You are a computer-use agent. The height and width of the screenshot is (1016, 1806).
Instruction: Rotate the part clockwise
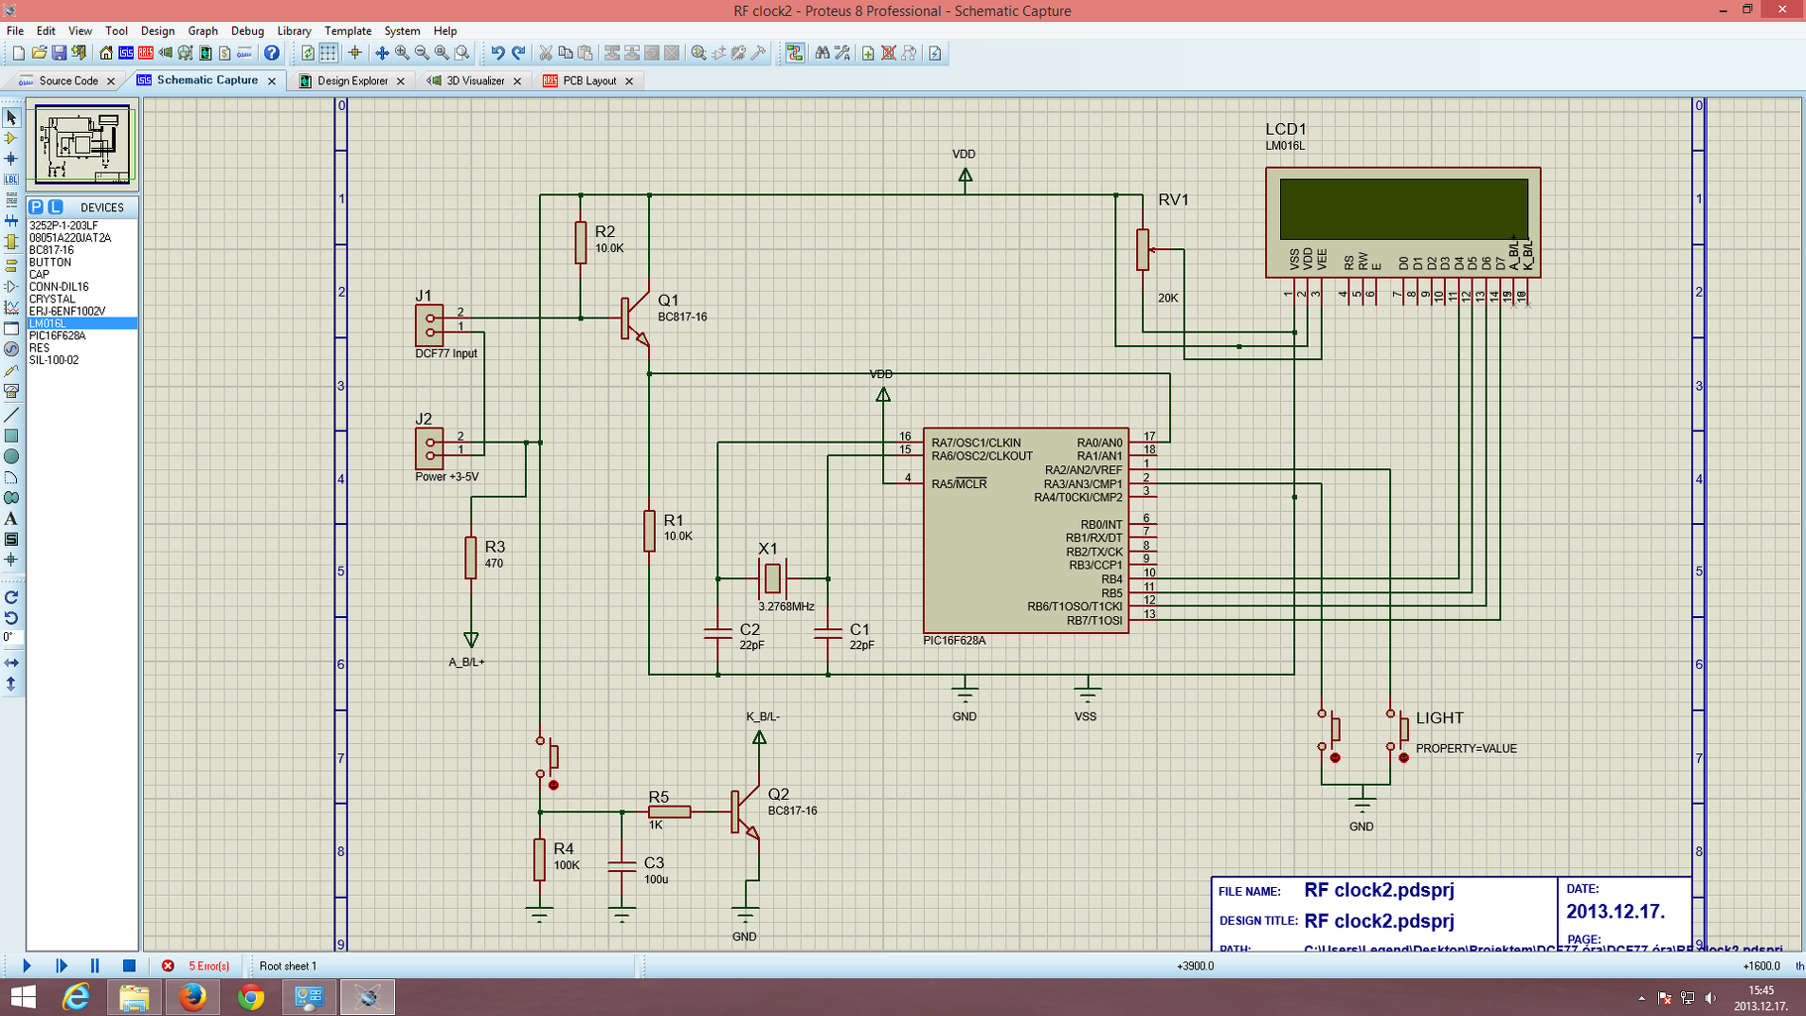[11, 597]
